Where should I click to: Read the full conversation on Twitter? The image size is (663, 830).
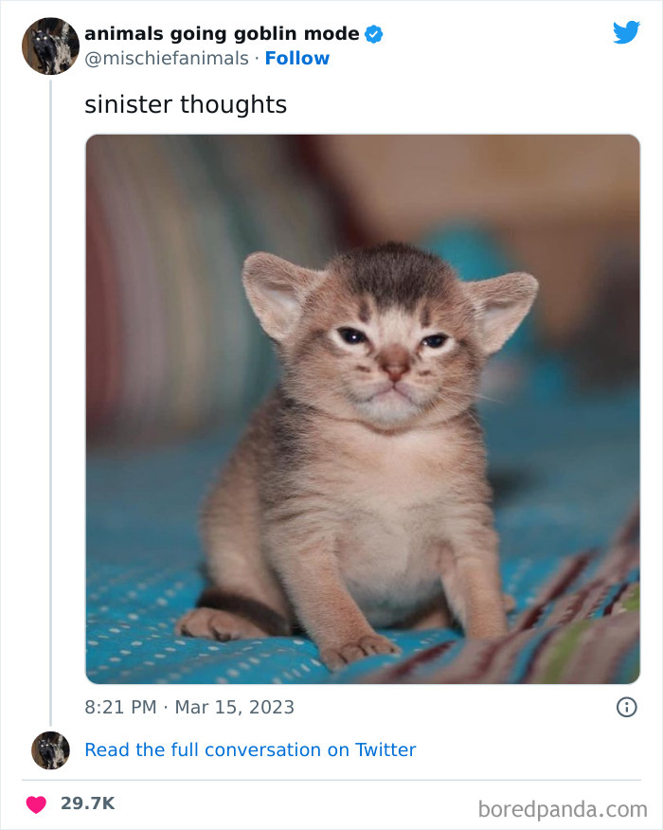pyautogui.click(x=250, y=749)
